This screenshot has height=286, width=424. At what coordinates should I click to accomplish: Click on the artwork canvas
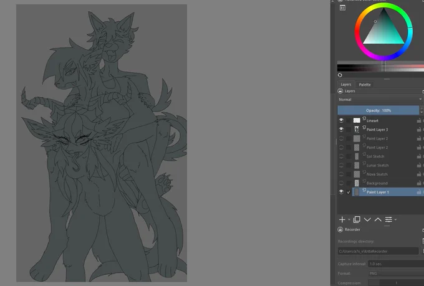102,143
